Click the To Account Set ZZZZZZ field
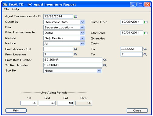 (x=132, y=49)
